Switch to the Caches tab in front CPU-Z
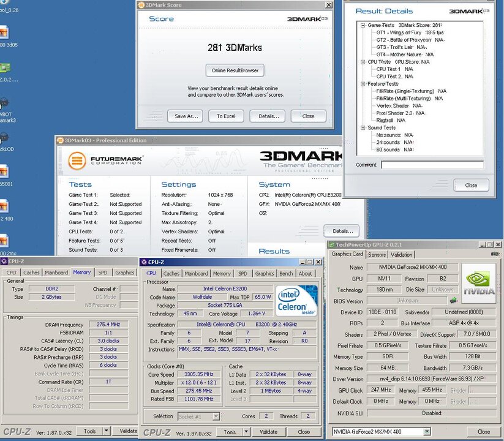This screenshot has width=504, height=441. click(171, 274)
